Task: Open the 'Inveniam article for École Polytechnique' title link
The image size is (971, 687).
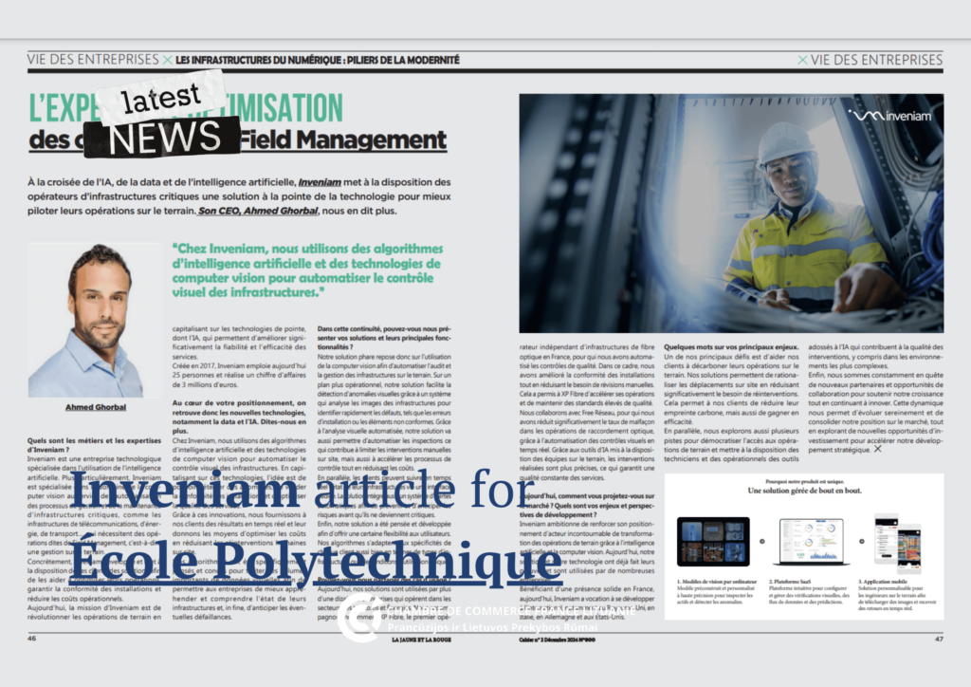Action: click(315, 527)
